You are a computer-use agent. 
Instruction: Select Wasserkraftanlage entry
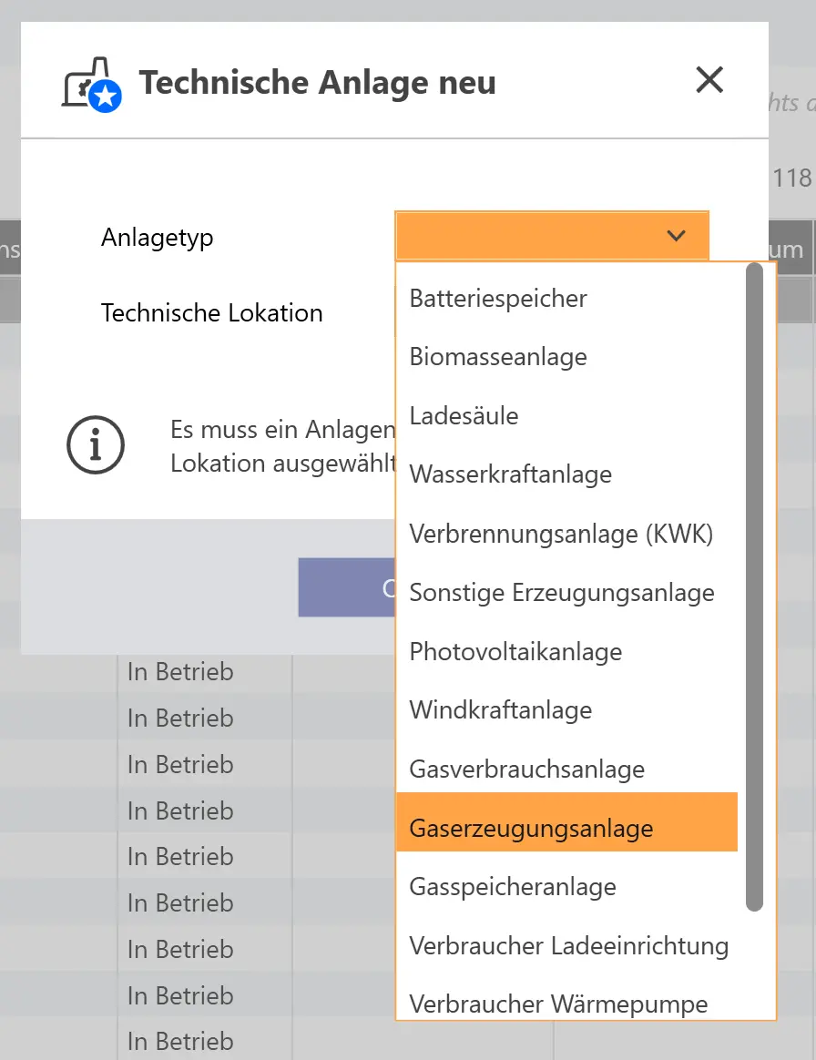(x=510, y=474)
